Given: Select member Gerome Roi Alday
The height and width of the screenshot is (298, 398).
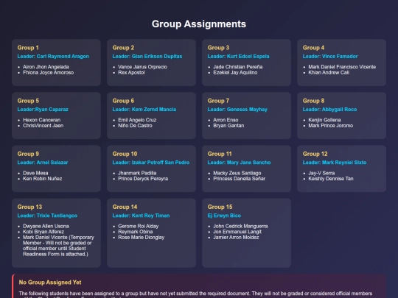Looking at the screenshot, I should pos(138,226).
